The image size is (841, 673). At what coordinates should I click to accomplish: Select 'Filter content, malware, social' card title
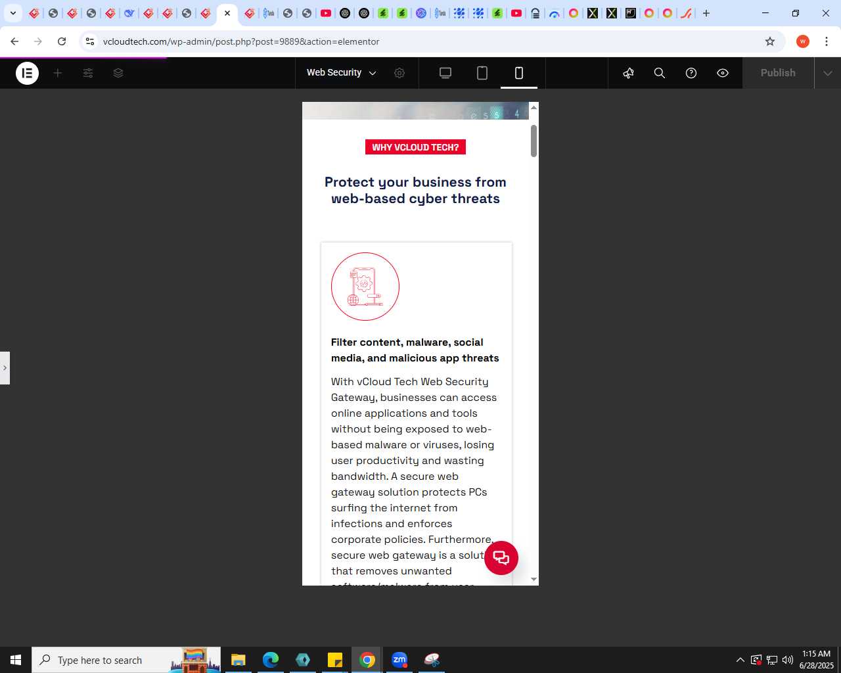pos(415,350)
